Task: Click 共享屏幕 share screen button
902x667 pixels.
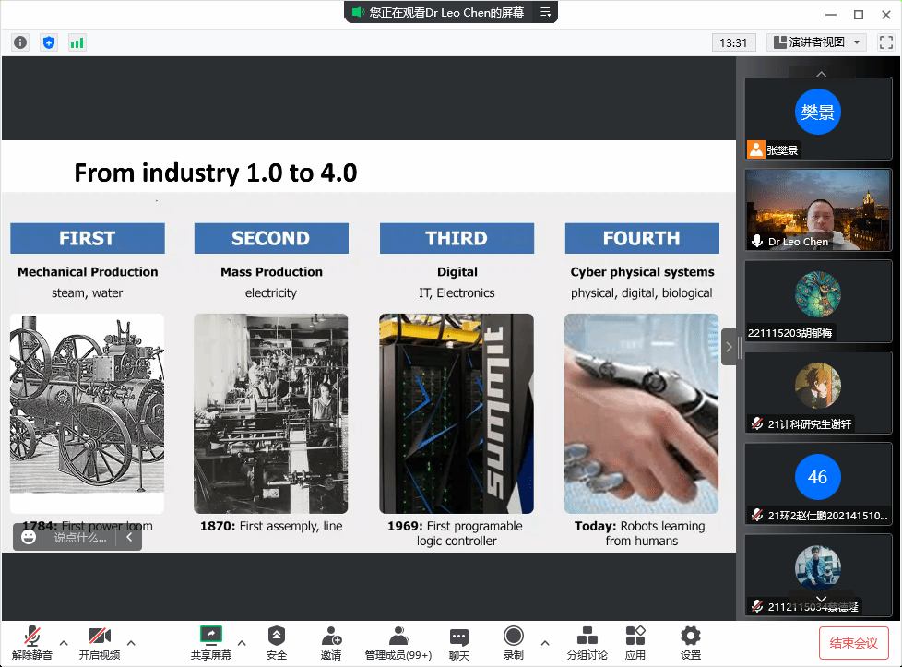Action: coord(211,642)
